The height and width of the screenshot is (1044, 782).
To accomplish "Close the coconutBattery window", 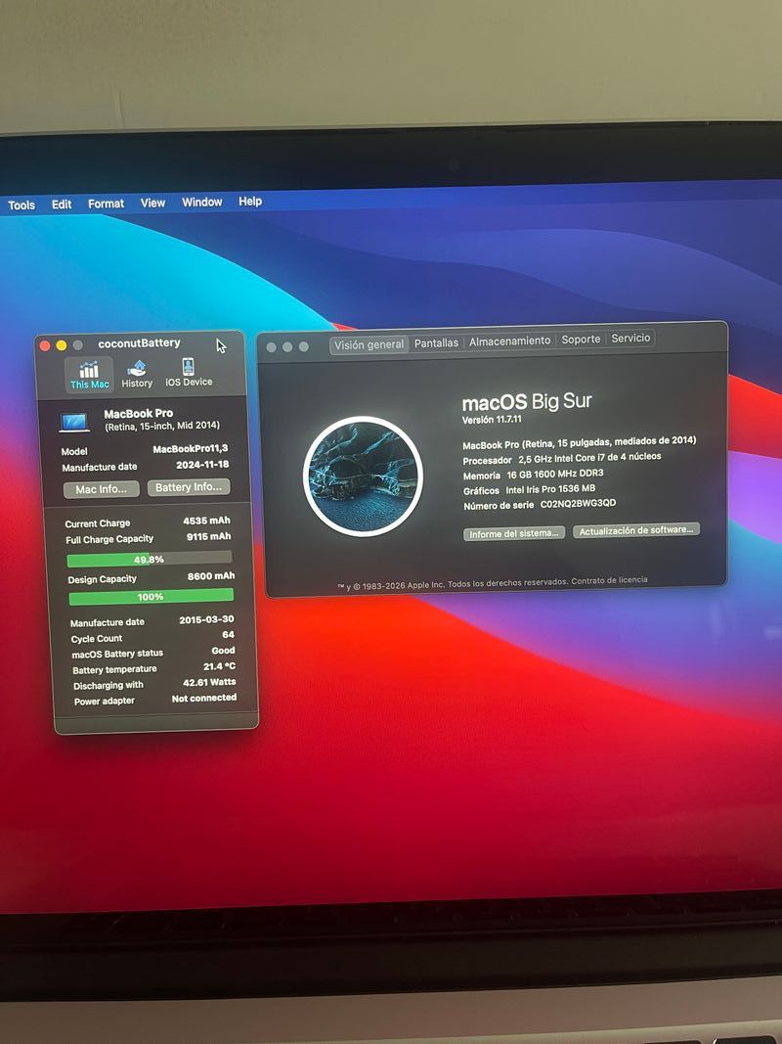I will pos(45,345).
